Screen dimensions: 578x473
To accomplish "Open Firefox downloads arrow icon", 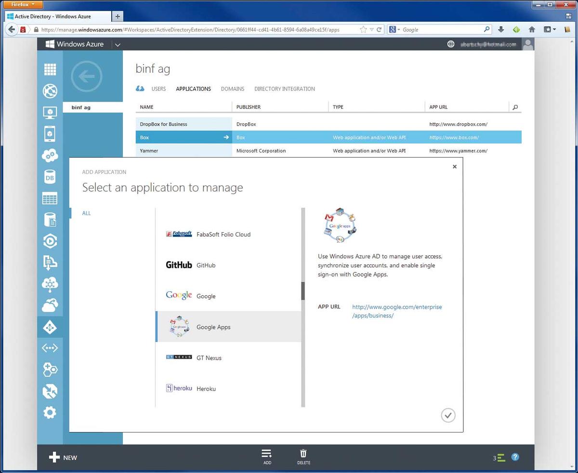I will 501,29.
